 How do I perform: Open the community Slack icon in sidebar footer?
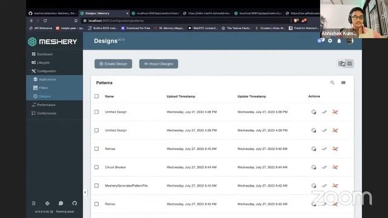(47, 203)
